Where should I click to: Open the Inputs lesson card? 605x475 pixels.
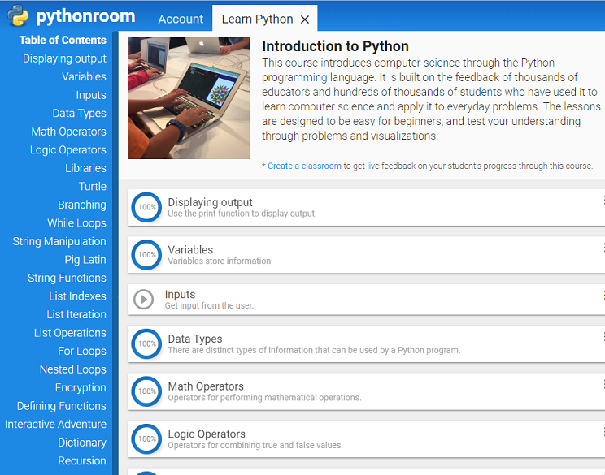pyautogui.click(x=367, y=300)
